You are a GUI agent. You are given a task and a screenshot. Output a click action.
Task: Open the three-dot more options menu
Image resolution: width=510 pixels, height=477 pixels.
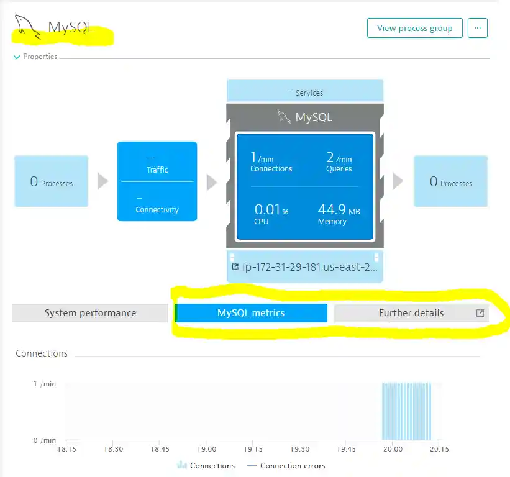pyautogui.click(x=478, y=28)
